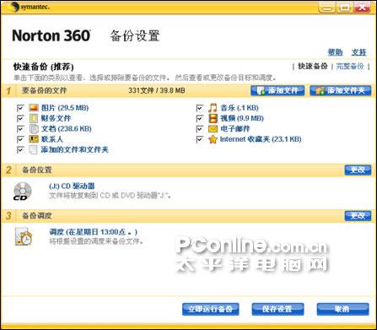The height and width of the screenshot is (330, 377).
Task: Open the 图片 (29.5 MB) category link
Action: (x=65, y=108)
